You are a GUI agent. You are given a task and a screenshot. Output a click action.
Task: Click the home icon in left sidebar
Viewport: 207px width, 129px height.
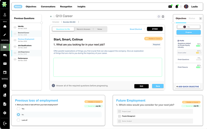(x=5, y=26)
